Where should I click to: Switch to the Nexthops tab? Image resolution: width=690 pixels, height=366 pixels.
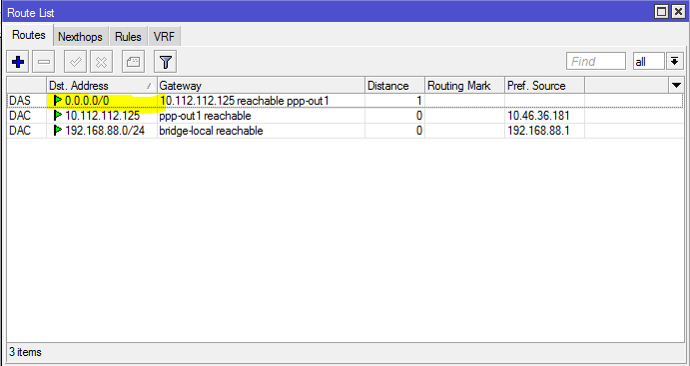[x=80, y=37]
